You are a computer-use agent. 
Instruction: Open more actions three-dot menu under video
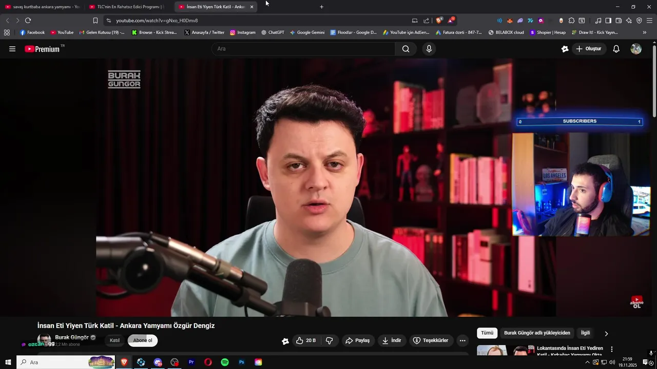coord(462,340)
